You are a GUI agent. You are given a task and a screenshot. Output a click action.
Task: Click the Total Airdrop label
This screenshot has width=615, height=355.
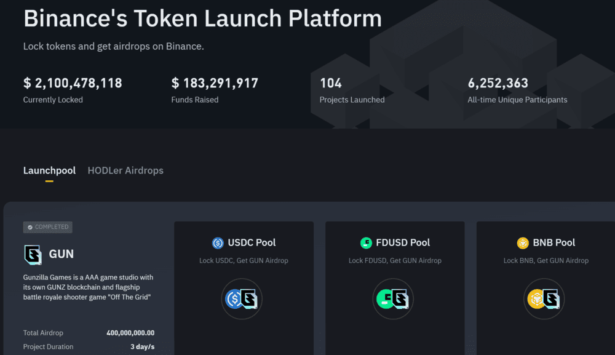[x=43, y=333]
